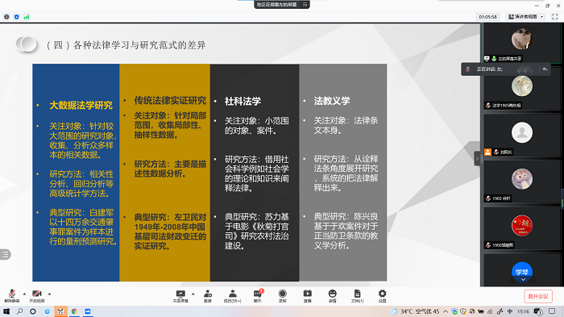564x317 pixels.
Task: Open the chat panel with notification badge
Action: click(258, 296)
